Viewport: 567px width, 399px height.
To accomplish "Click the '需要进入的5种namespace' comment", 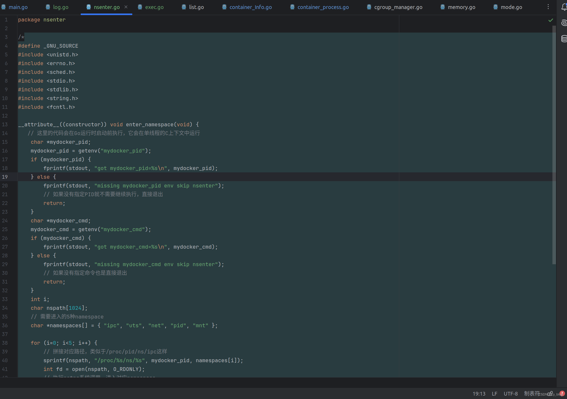I will click(x=67, y=317).
